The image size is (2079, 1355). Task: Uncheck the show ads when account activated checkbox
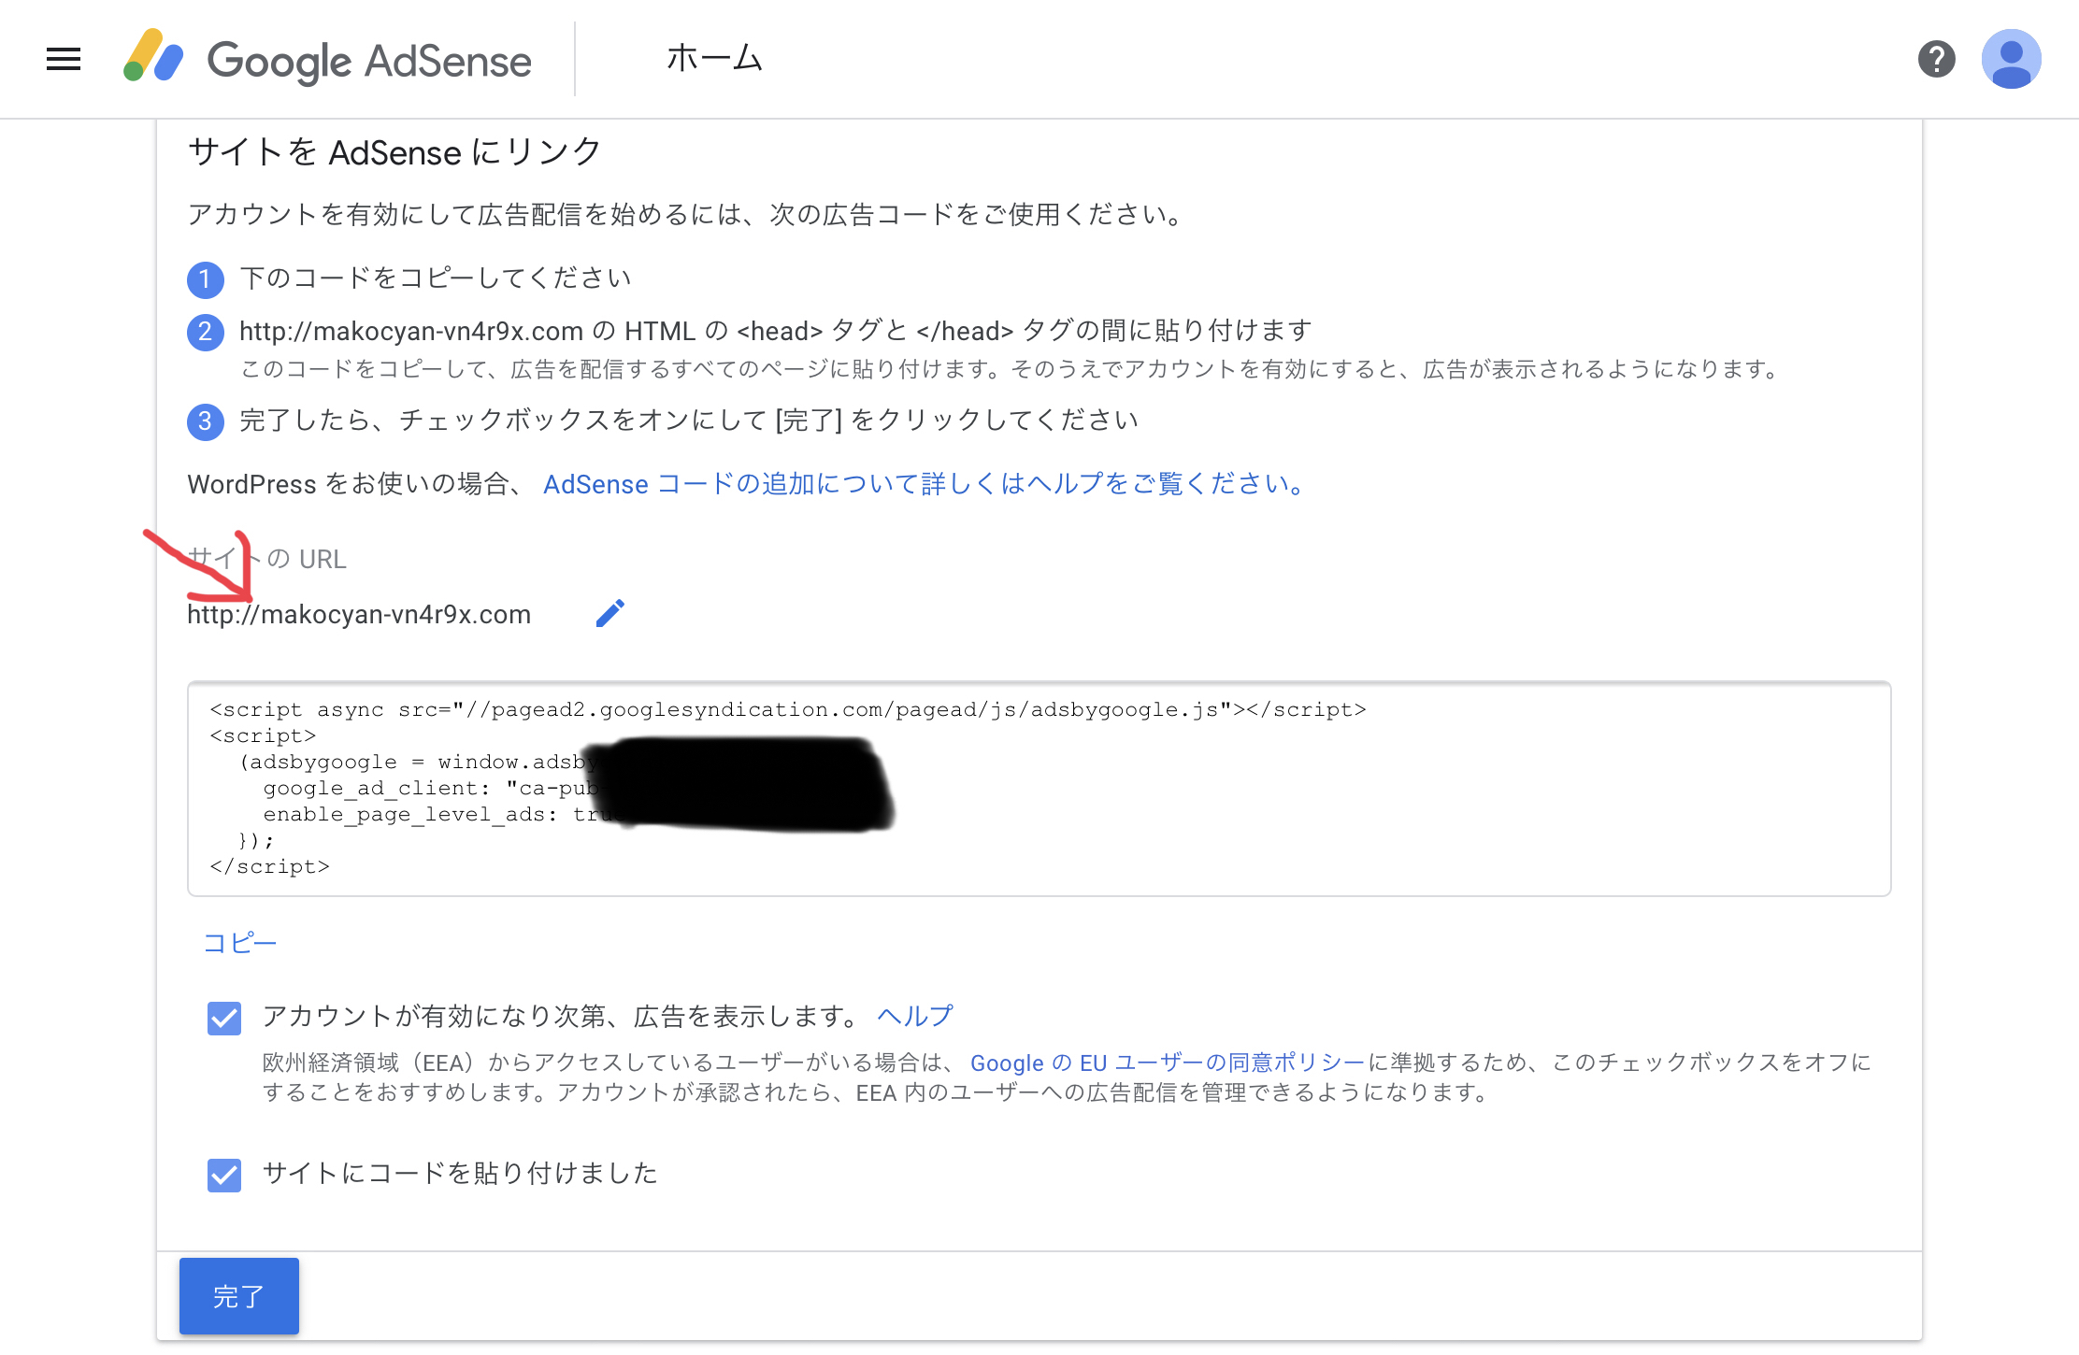pos(224,1018)
